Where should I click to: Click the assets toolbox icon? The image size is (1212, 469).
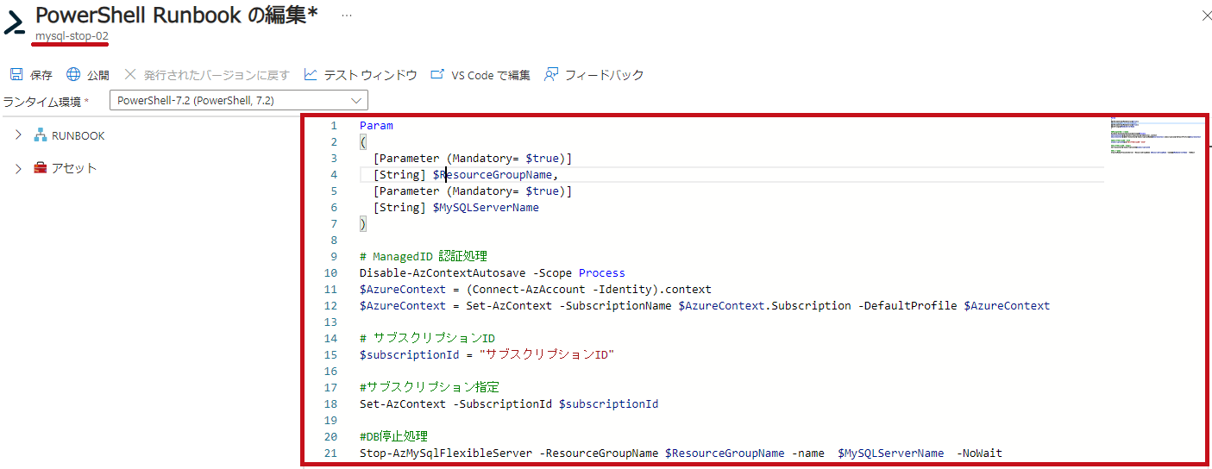[x=40, y=168]
